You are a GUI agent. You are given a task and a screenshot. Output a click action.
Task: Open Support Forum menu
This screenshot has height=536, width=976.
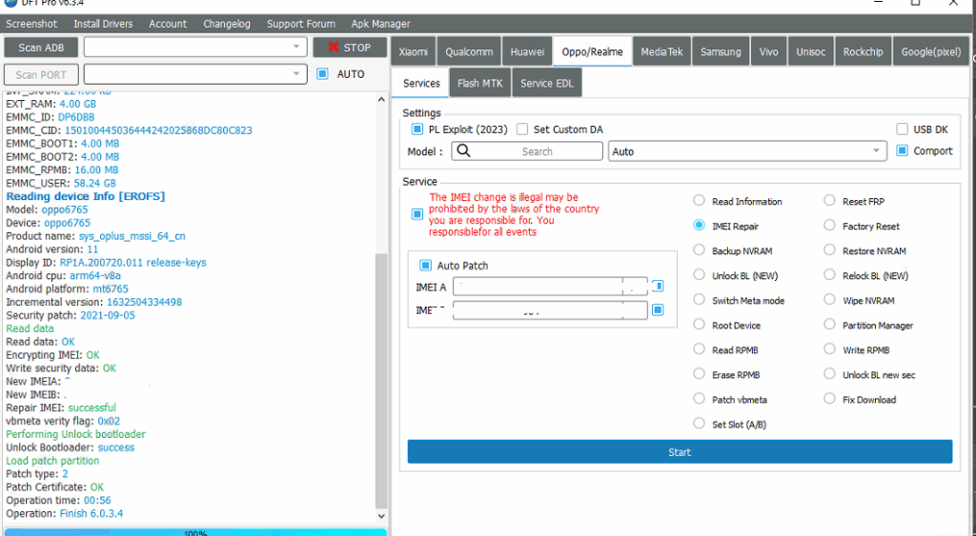click(x=300, y=24)
